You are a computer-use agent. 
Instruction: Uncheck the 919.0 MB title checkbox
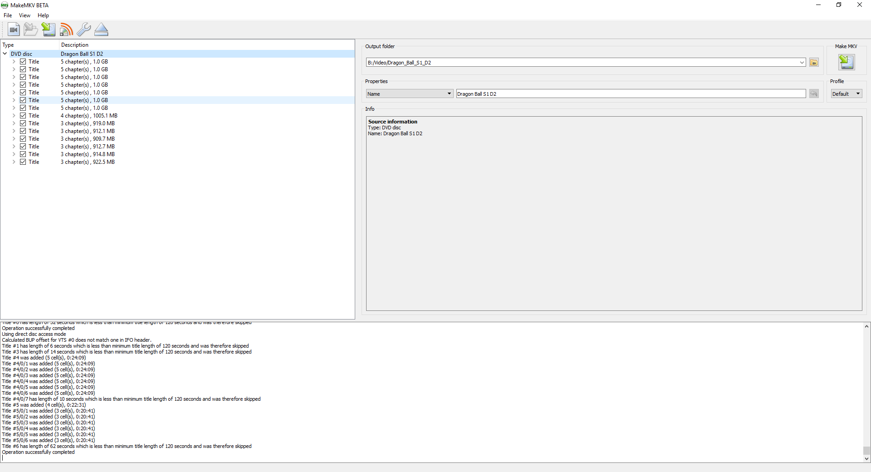coord(23,123)
